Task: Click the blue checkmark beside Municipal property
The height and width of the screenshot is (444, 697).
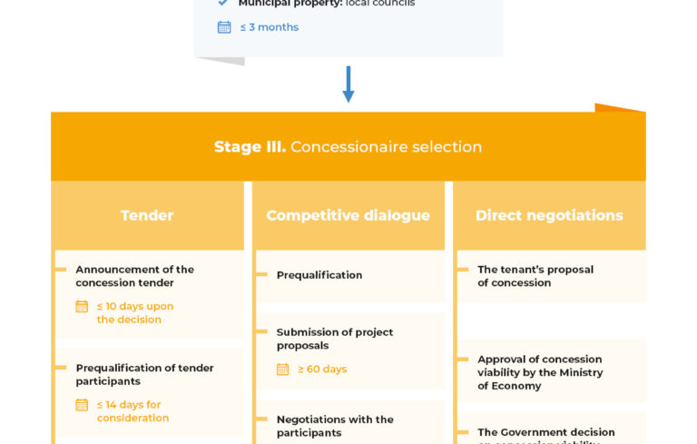Action: point(223,4)
